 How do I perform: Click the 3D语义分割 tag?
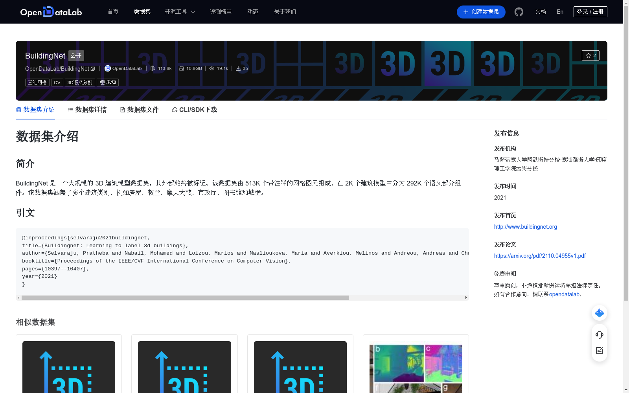(80, 82)
